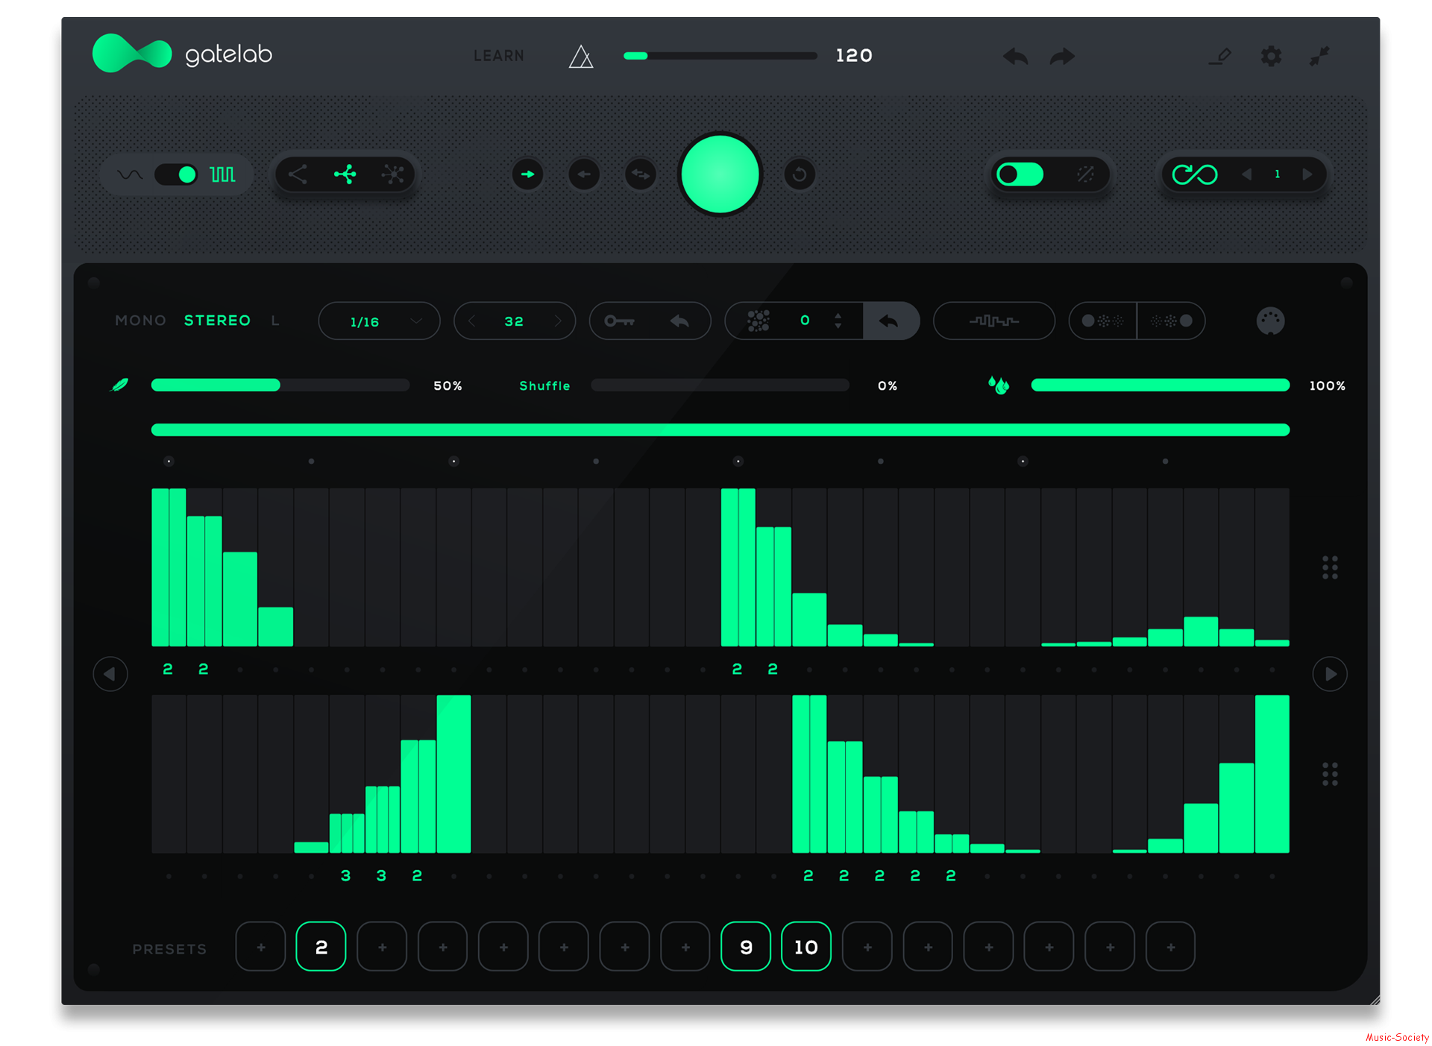Click the up/down stepper next to 0
Screen dimensions: 1432x1046
pos(838,321)
